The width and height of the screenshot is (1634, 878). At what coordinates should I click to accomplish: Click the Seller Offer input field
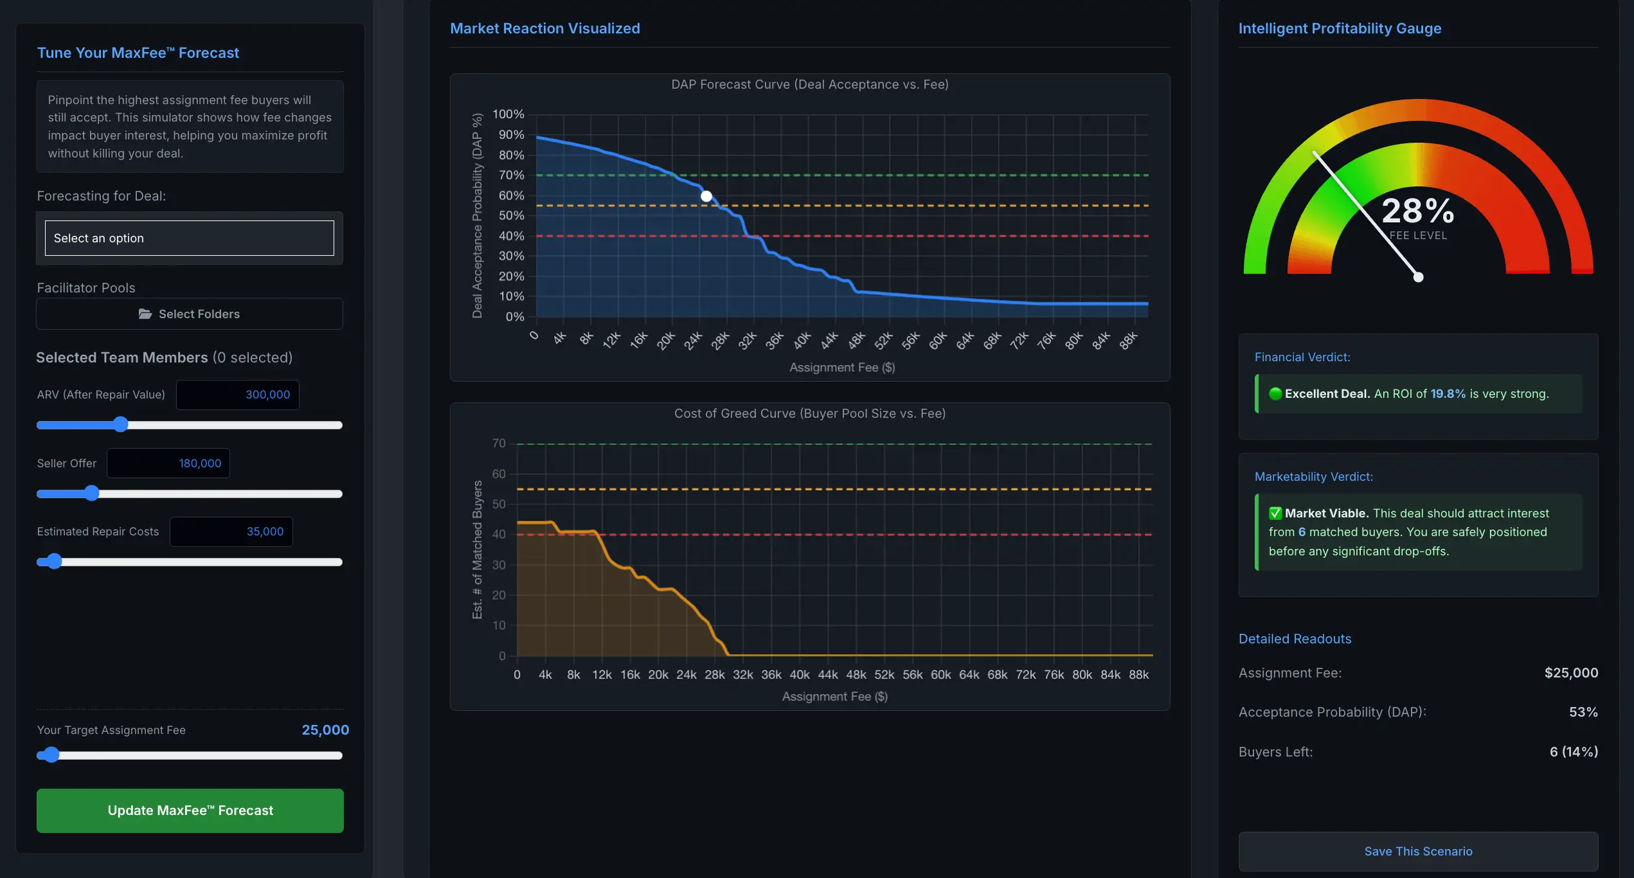click(x=168, y=463)
